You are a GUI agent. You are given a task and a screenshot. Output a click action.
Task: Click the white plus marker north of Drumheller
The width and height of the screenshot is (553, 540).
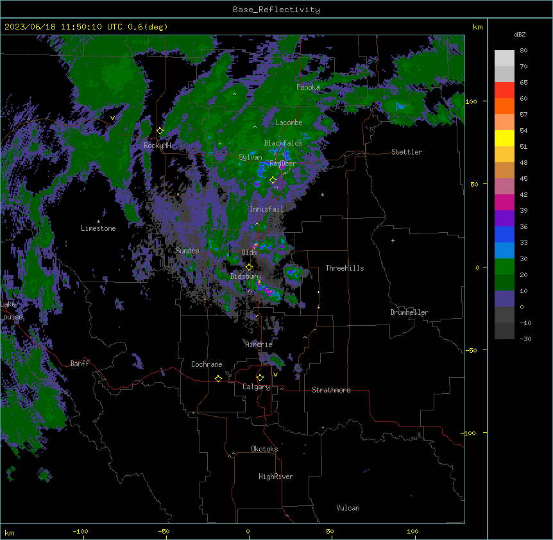[393, 240]
